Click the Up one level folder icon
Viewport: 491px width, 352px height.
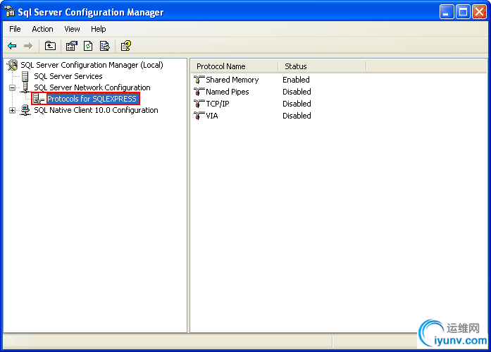tap(50, 46)
